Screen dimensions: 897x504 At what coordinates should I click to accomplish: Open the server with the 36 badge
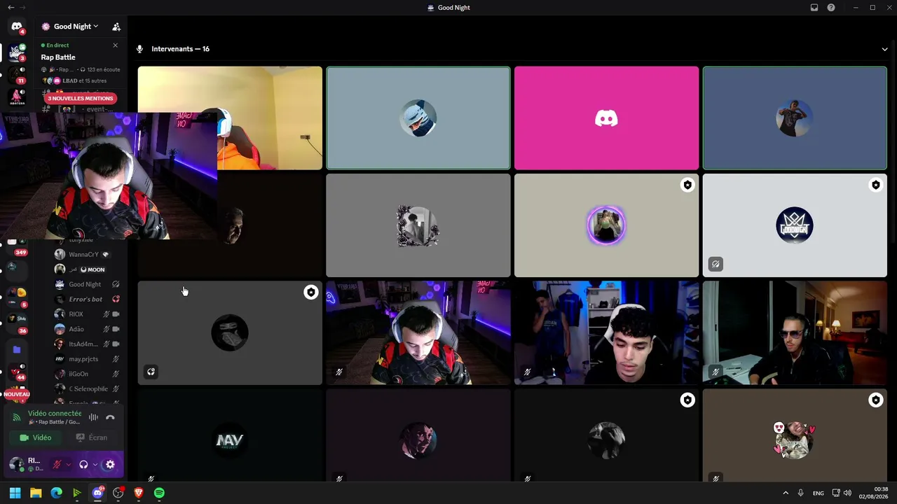[x=15, y=322]
